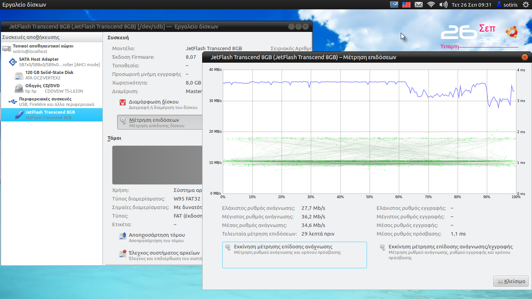Image resolution: width=532 pixels, height=299 pixels.
Task: Open the system power gear menu
Action: (525, 5)
